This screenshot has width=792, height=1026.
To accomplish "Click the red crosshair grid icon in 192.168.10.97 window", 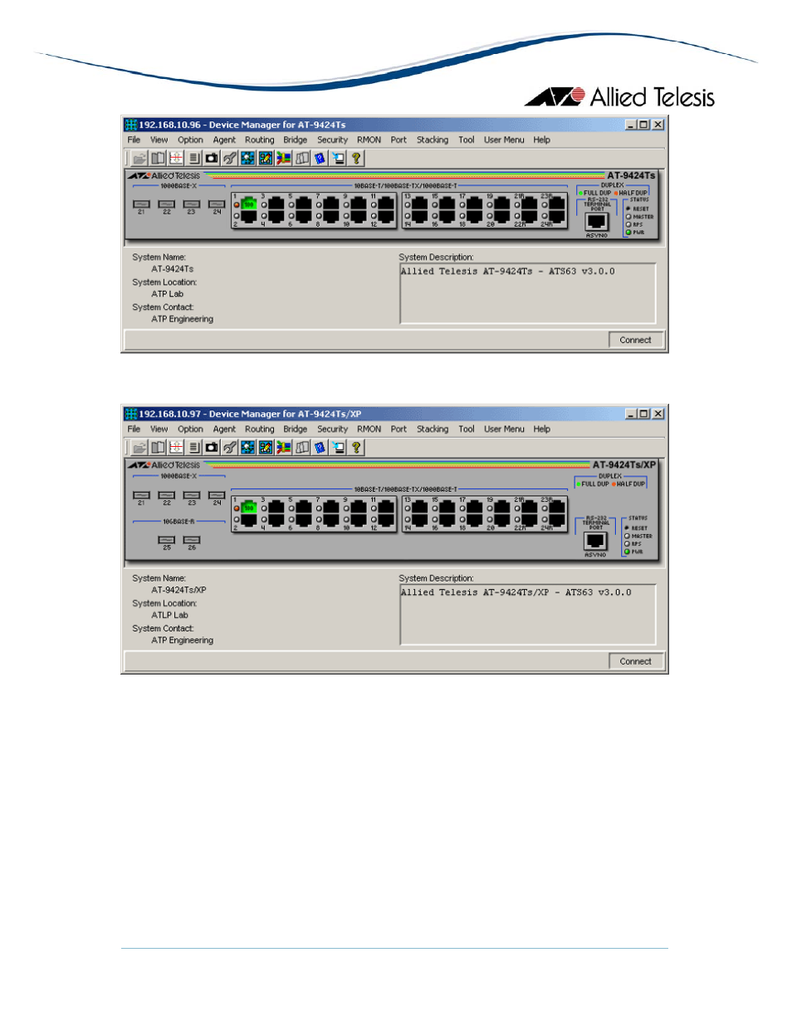I will [176, 447].
